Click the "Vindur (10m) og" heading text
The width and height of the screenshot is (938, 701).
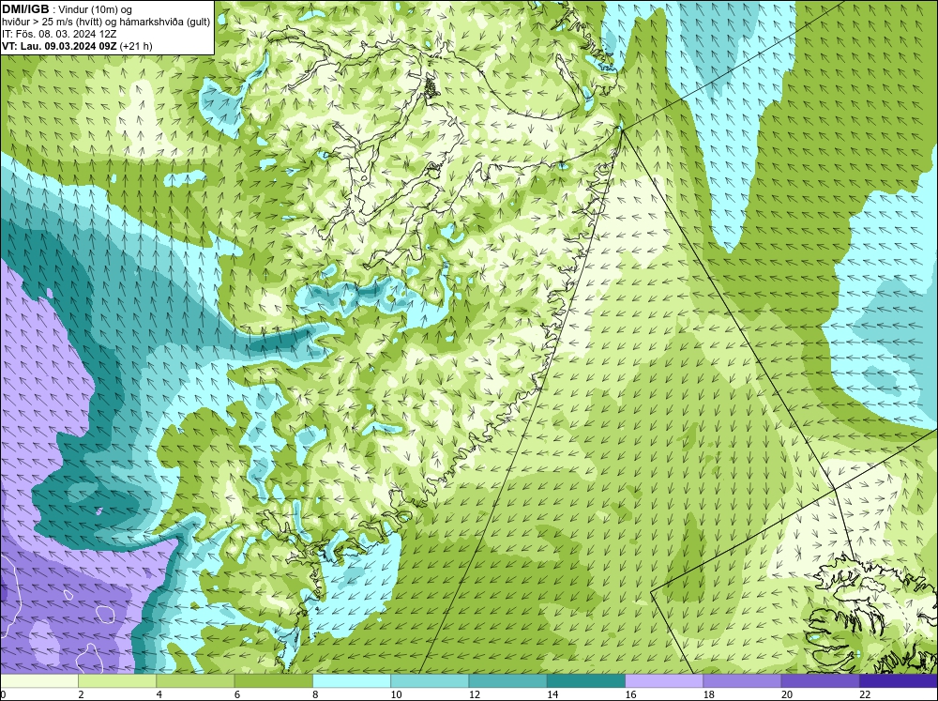coord(97,9)
